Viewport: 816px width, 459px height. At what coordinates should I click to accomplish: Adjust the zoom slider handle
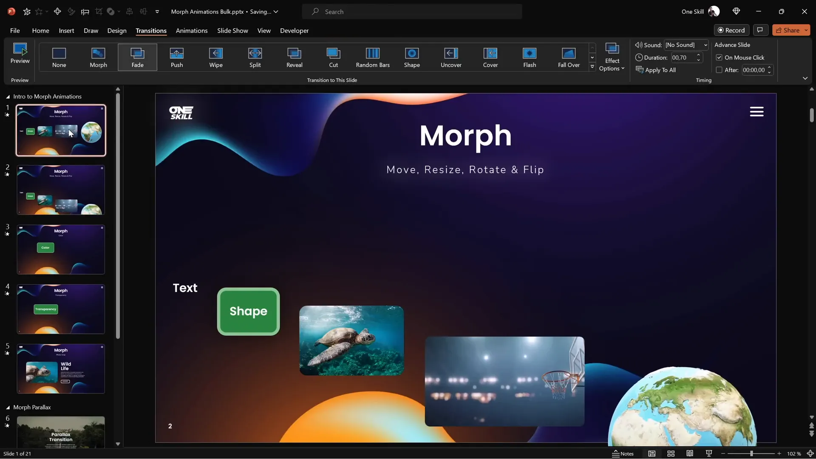point(751,454)
